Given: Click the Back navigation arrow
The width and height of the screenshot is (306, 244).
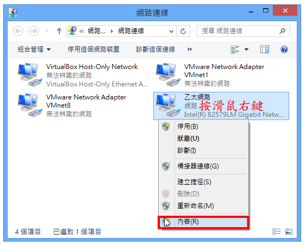Looking at the screenshot, I should pos(18,31).
